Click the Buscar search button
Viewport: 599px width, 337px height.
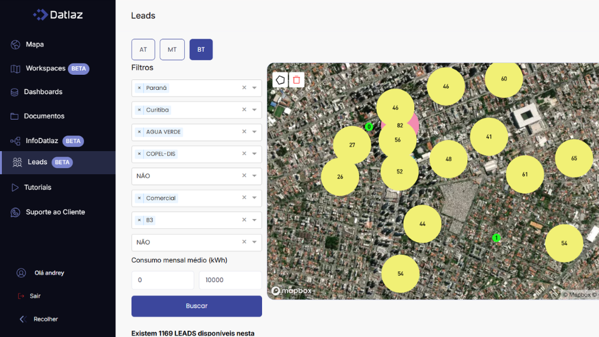[197, 306]
